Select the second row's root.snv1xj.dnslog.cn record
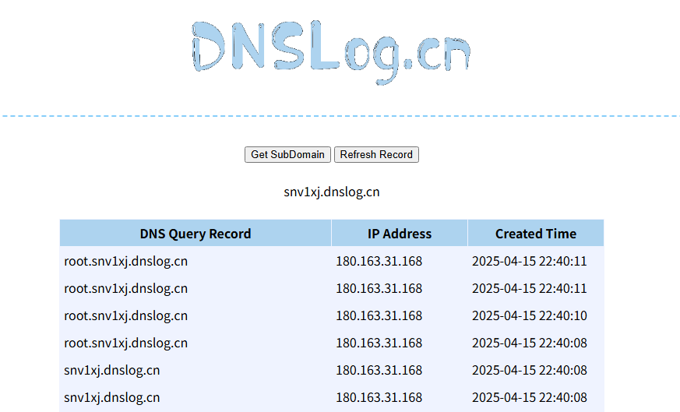Viewport: 680px width, 412px height. 126,289
